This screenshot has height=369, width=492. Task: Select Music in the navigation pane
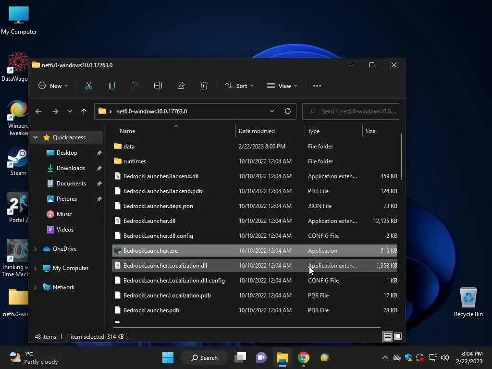[x=64, y=214]
